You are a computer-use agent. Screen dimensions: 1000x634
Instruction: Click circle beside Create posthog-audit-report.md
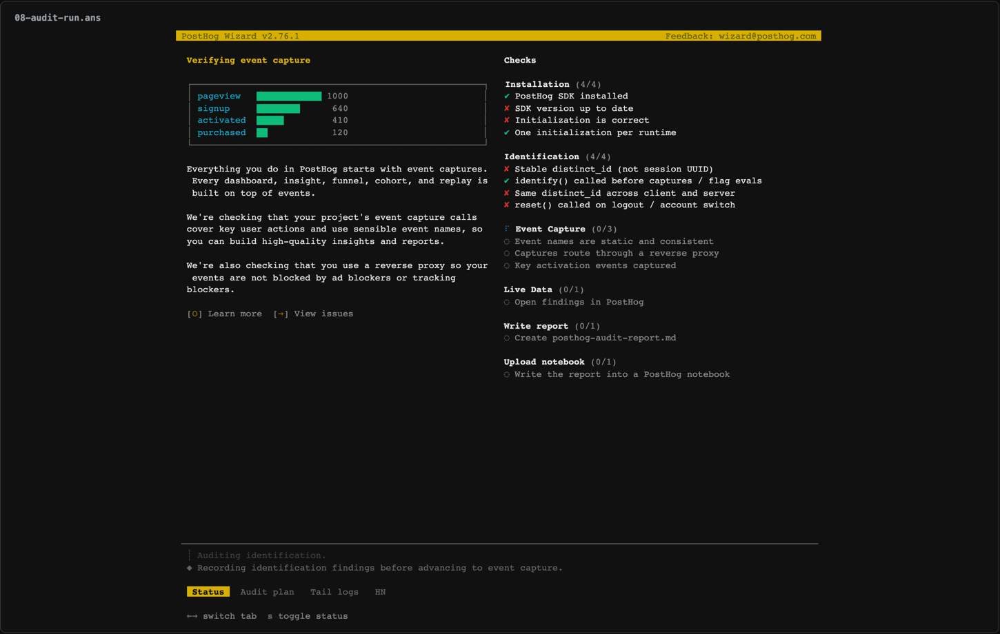[x=507, y=338]
